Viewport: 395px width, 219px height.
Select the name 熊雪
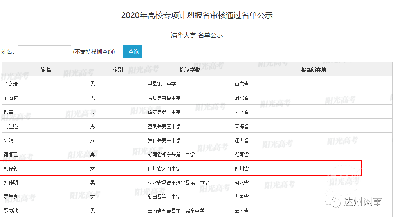9,112
